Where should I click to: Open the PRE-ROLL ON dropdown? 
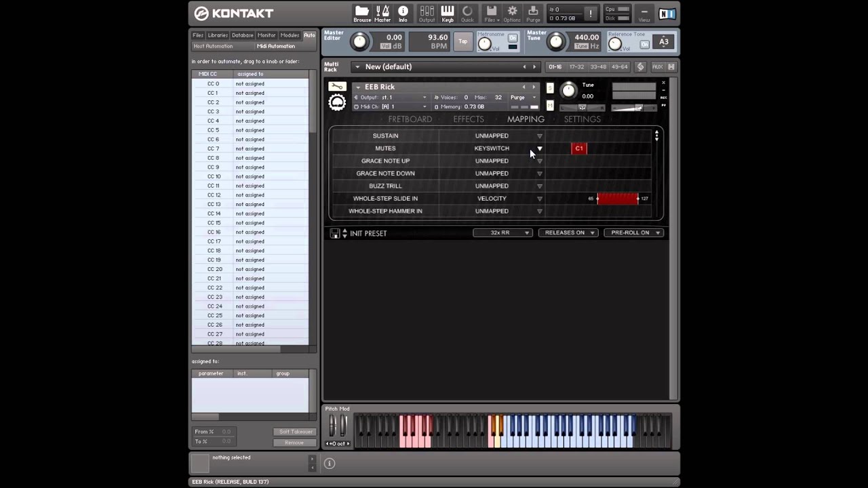(x=633, y=233)
